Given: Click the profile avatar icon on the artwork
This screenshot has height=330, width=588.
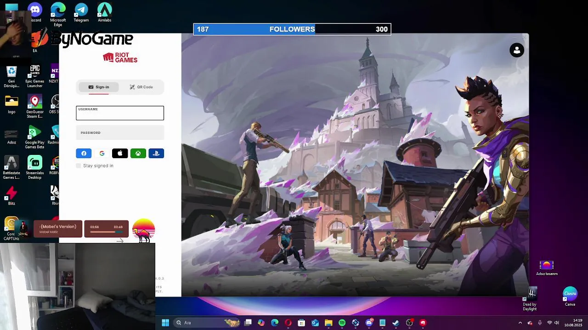Looking at the screenshot, I should click(x=517, y=50).
